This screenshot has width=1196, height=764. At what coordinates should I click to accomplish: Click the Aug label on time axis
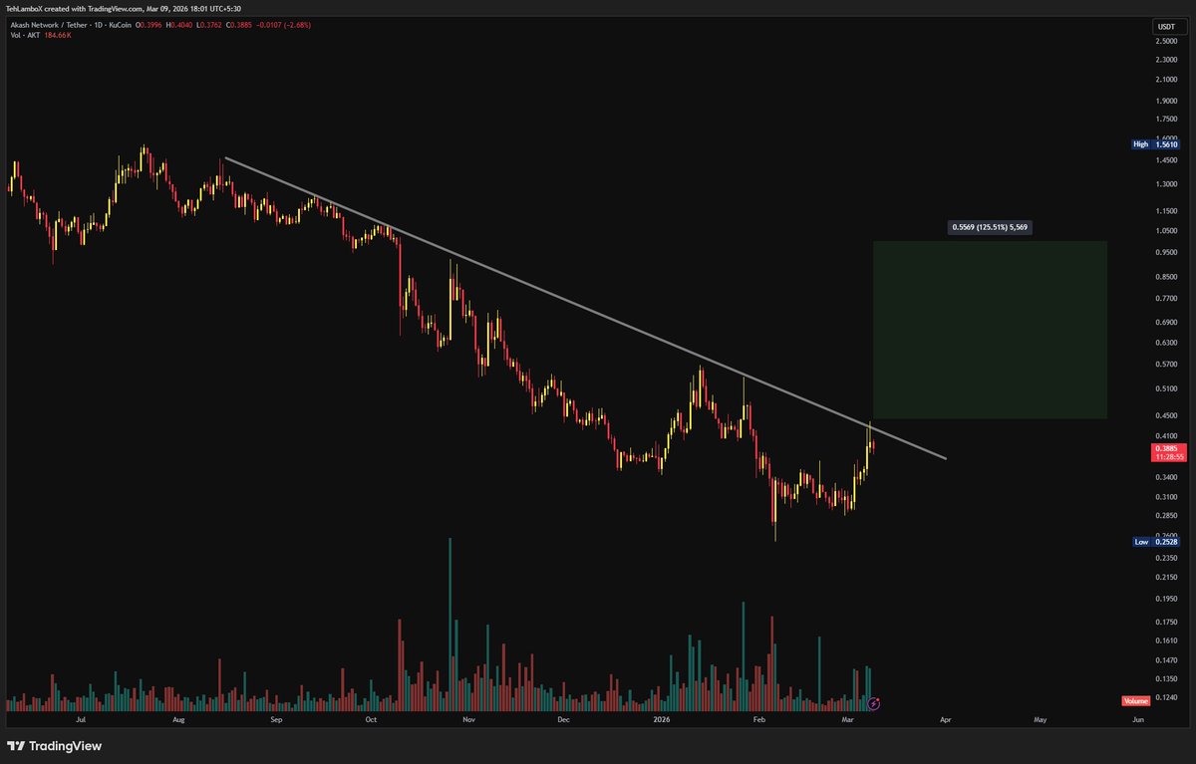click(x=178, y=718)
